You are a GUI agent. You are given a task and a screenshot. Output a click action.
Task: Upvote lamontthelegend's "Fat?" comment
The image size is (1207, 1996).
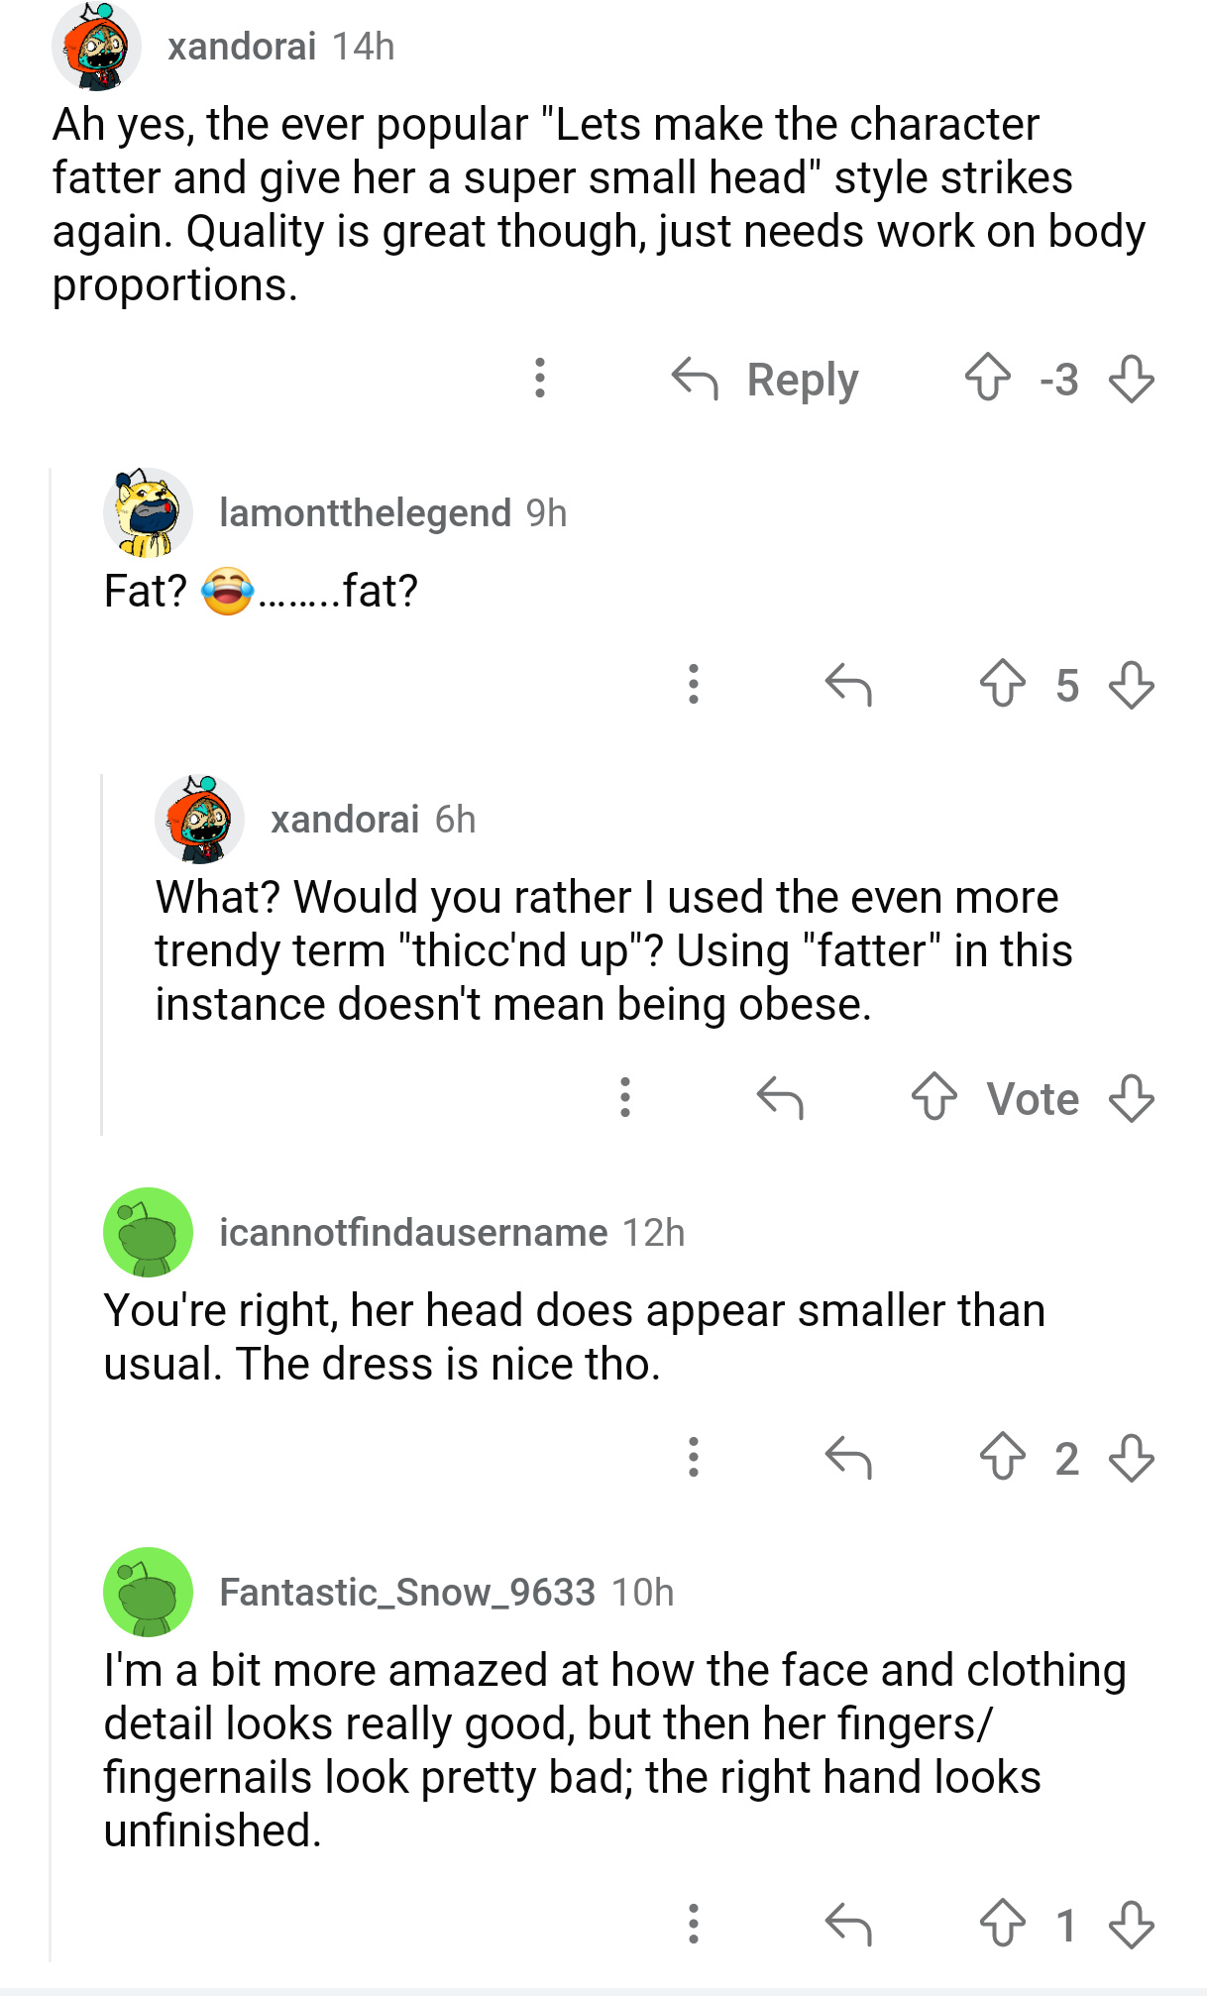(x=1002, y=684)
